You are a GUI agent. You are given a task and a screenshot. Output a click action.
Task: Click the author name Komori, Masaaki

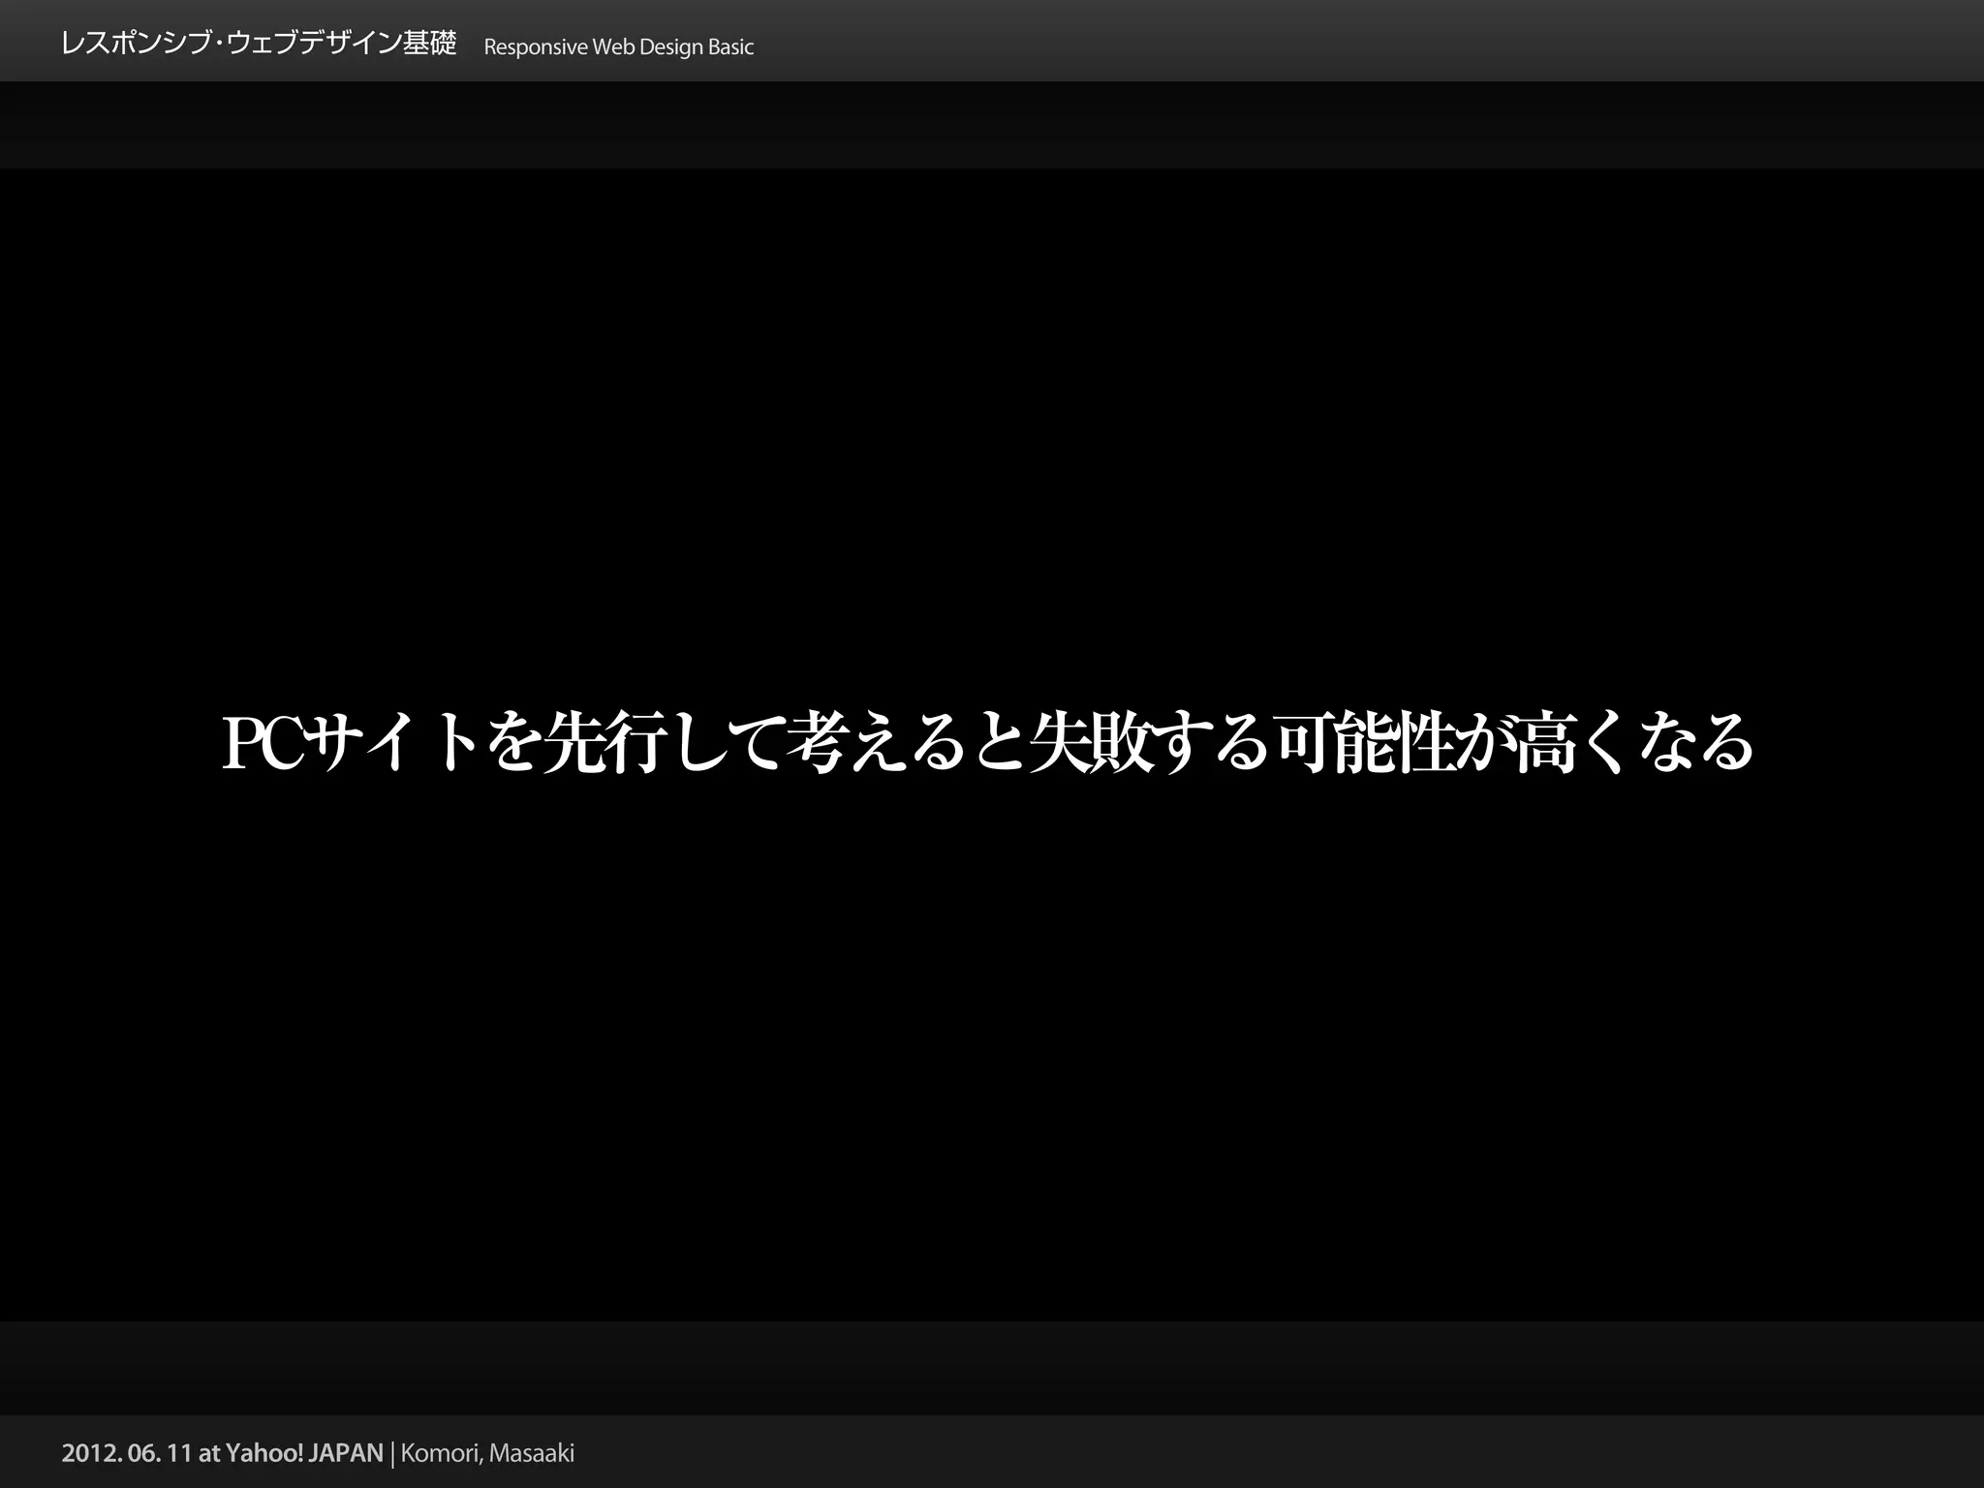[x=487, y=1453]
